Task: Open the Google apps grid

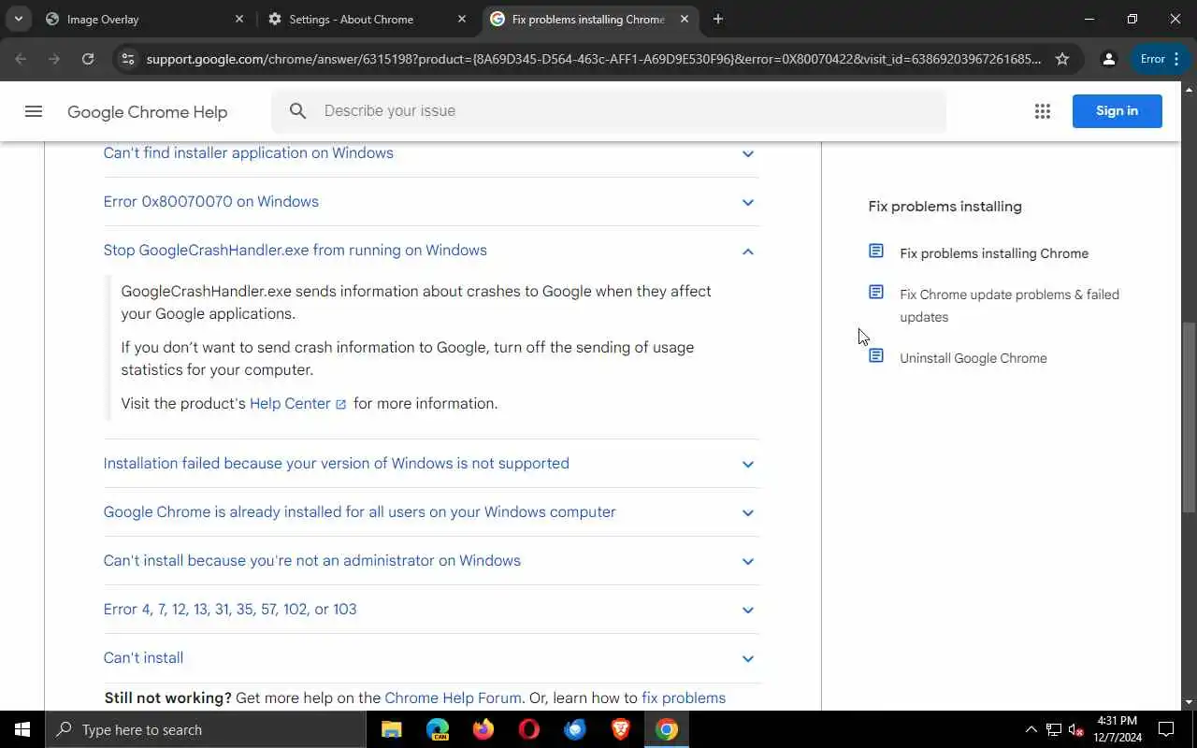Action: click(1043, 111)
